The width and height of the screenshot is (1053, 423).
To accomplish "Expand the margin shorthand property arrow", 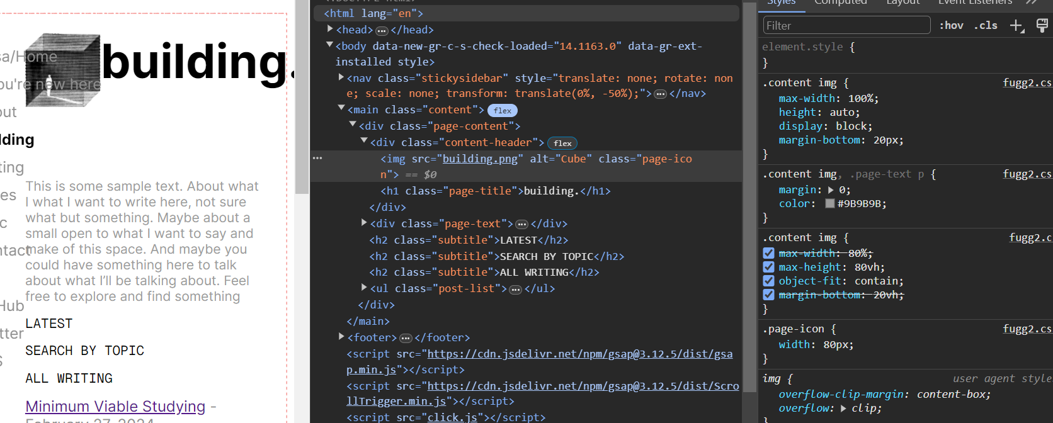I will pyautogui.click(x=831, y=190).
